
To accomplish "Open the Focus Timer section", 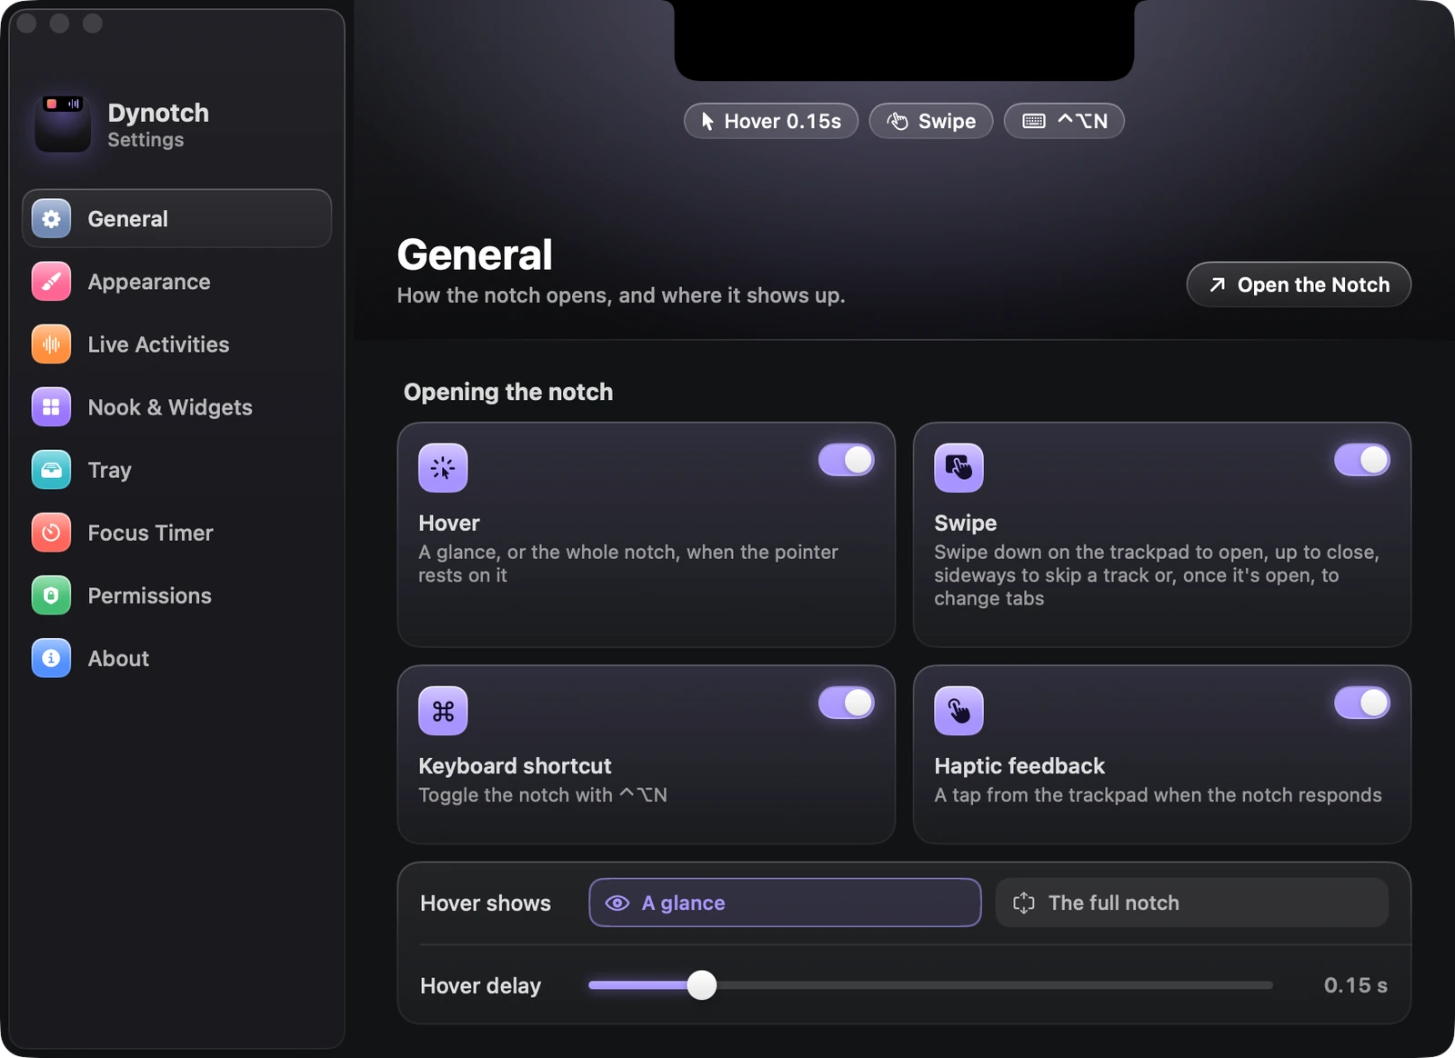I will pyautogui.click(x=176, y=533).
